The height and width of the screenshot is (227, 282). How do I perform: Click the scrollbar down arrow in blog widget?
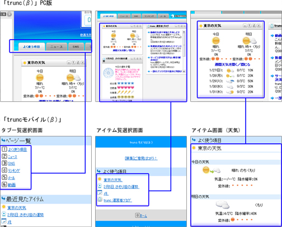pos(184,71)
